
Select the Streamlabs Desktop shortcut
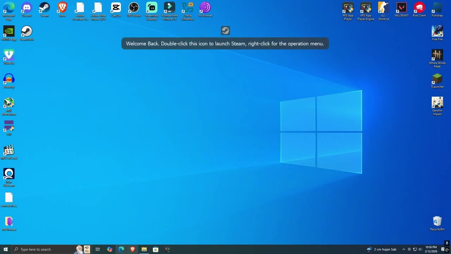pyautogui.click(x=152, y=11)
